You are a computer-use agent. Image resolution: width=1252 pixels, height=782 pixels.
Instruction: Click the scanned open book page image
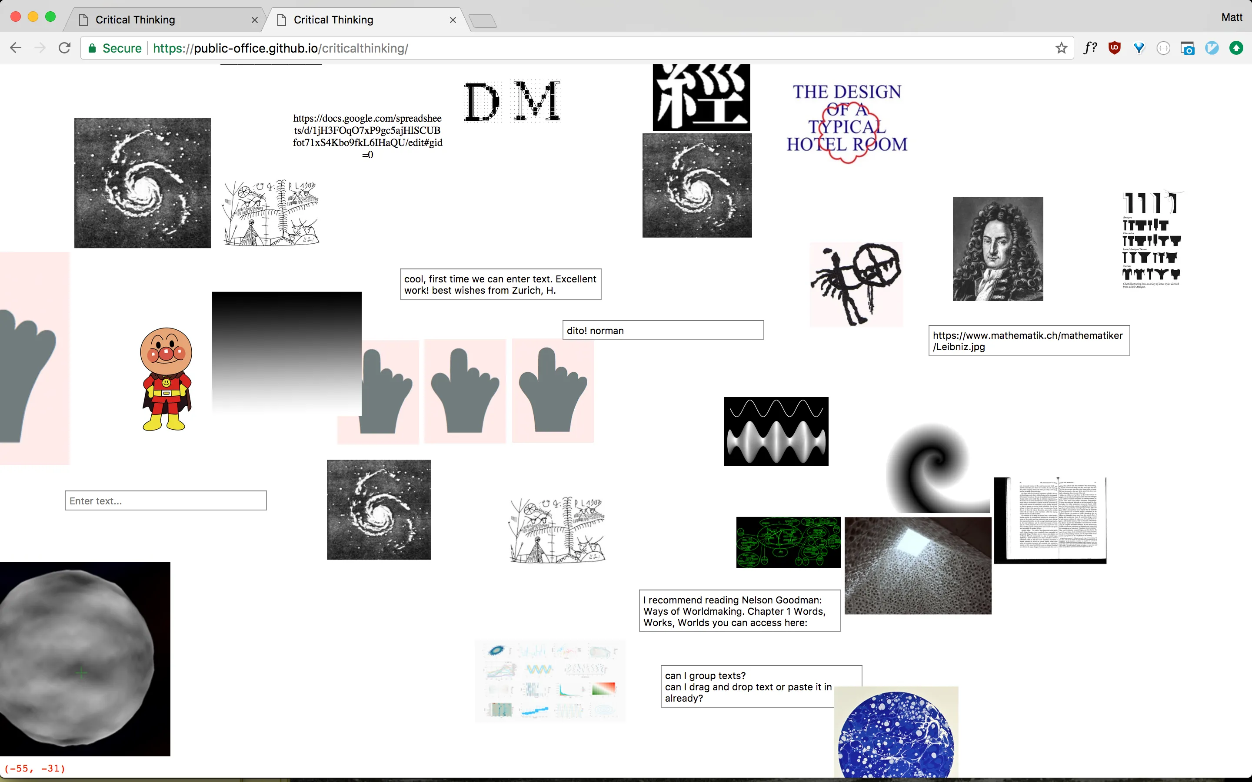1050,520
